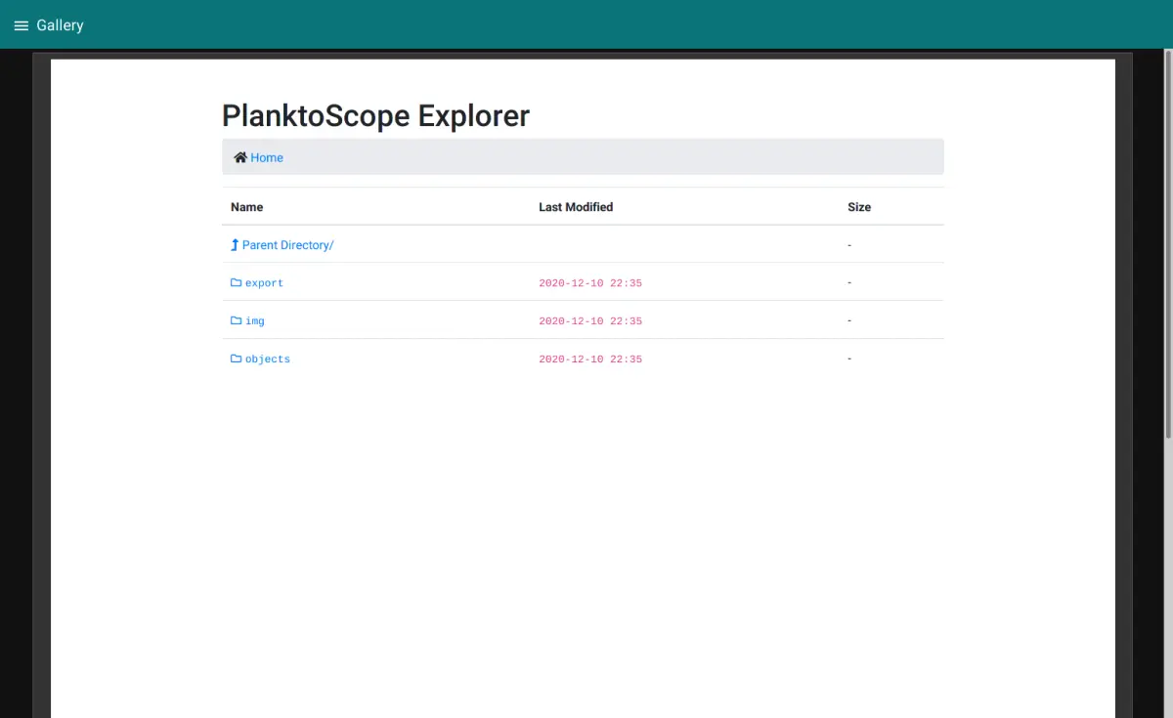
Task: Navigate to Parent Directory link
Action: (x=287, y=245)
